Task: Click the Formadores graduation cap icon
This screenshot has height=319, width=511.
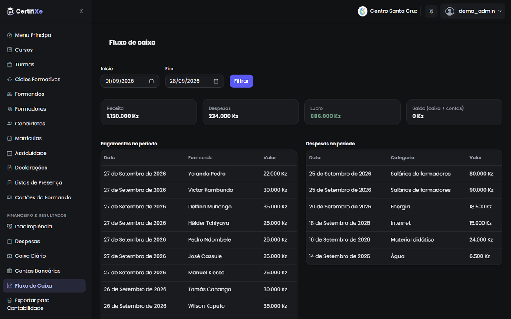Action: (10, 109)
